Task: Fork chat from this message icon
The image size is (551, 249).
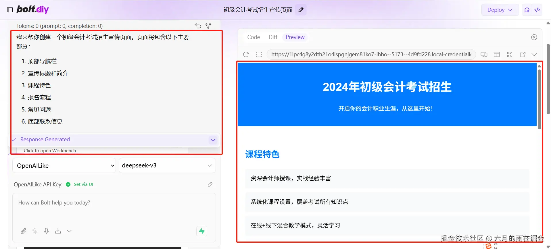Action: (208, 26)
